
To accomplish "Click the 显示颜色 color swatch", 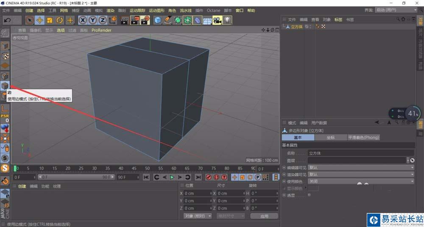I will (x=313, y=188).
